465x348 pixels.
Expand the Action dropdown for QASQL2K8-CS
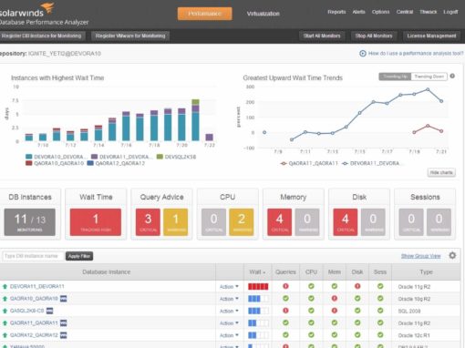click(x=229, y=311)
